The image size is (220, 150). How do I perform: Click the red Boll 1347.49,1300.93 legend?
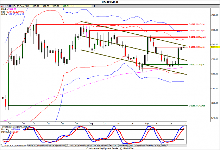(x=13, y=12)
